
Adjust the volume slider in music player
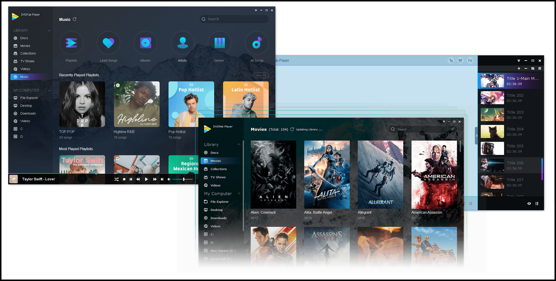click(x=183, y=179)
